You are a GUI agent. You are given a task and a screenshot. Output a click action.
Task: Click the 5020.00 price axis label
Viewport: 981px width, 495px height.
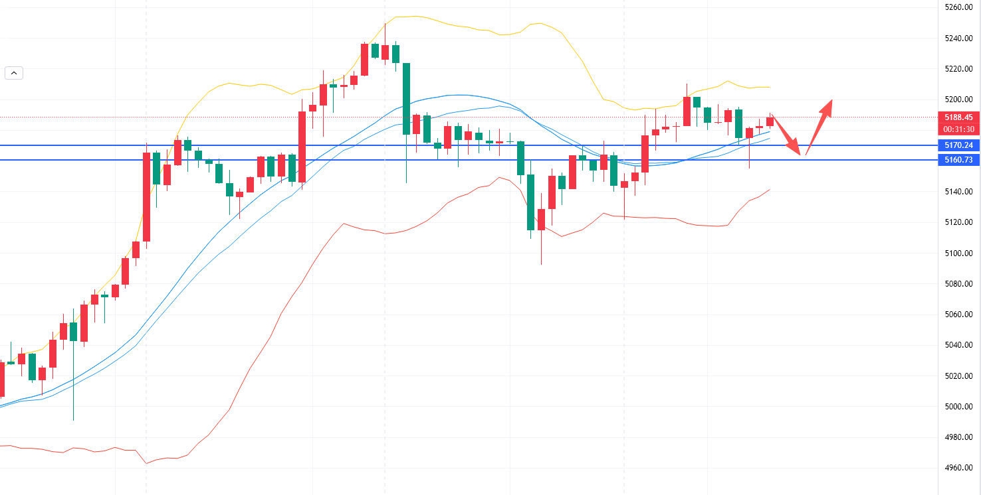(958, 376)
